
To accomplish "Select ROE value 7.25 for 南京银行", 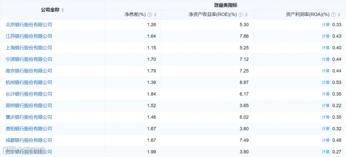I will coord(244,71).
